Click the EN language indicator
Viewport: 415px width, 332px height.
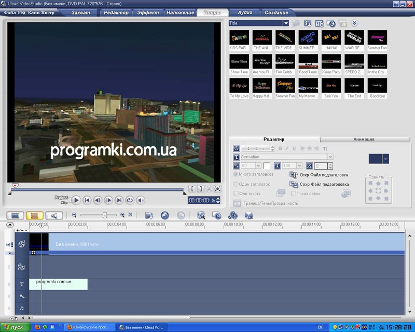click(320, 327)
